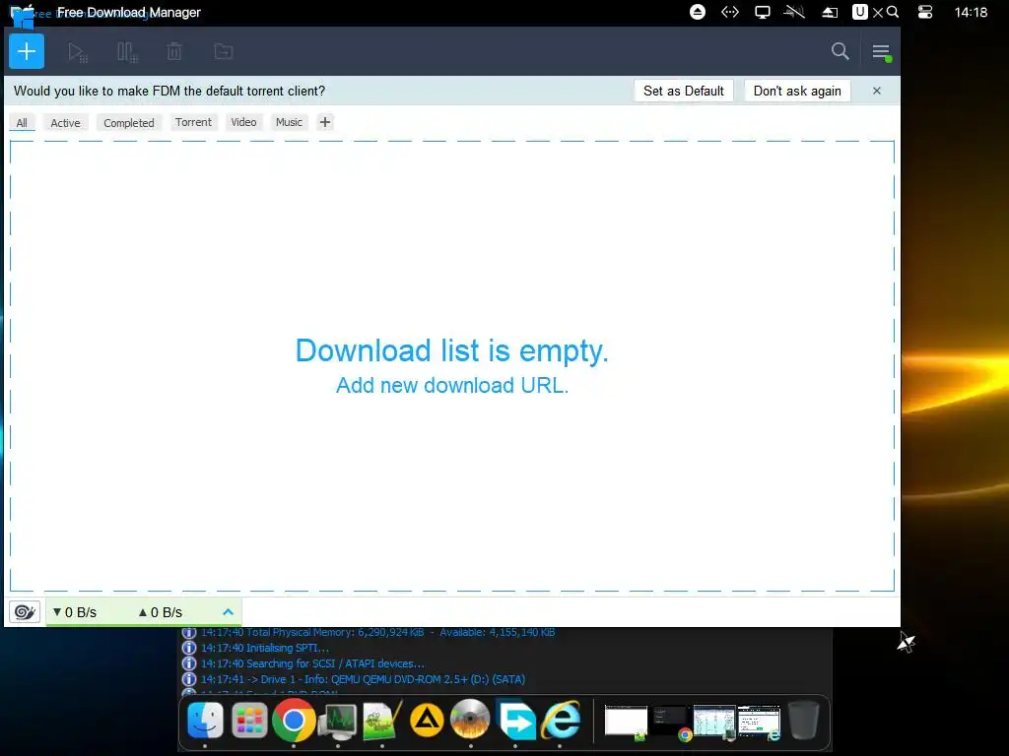The image size is (1009, 756).
Task: Select the Video filter tab
Action: 244,122
